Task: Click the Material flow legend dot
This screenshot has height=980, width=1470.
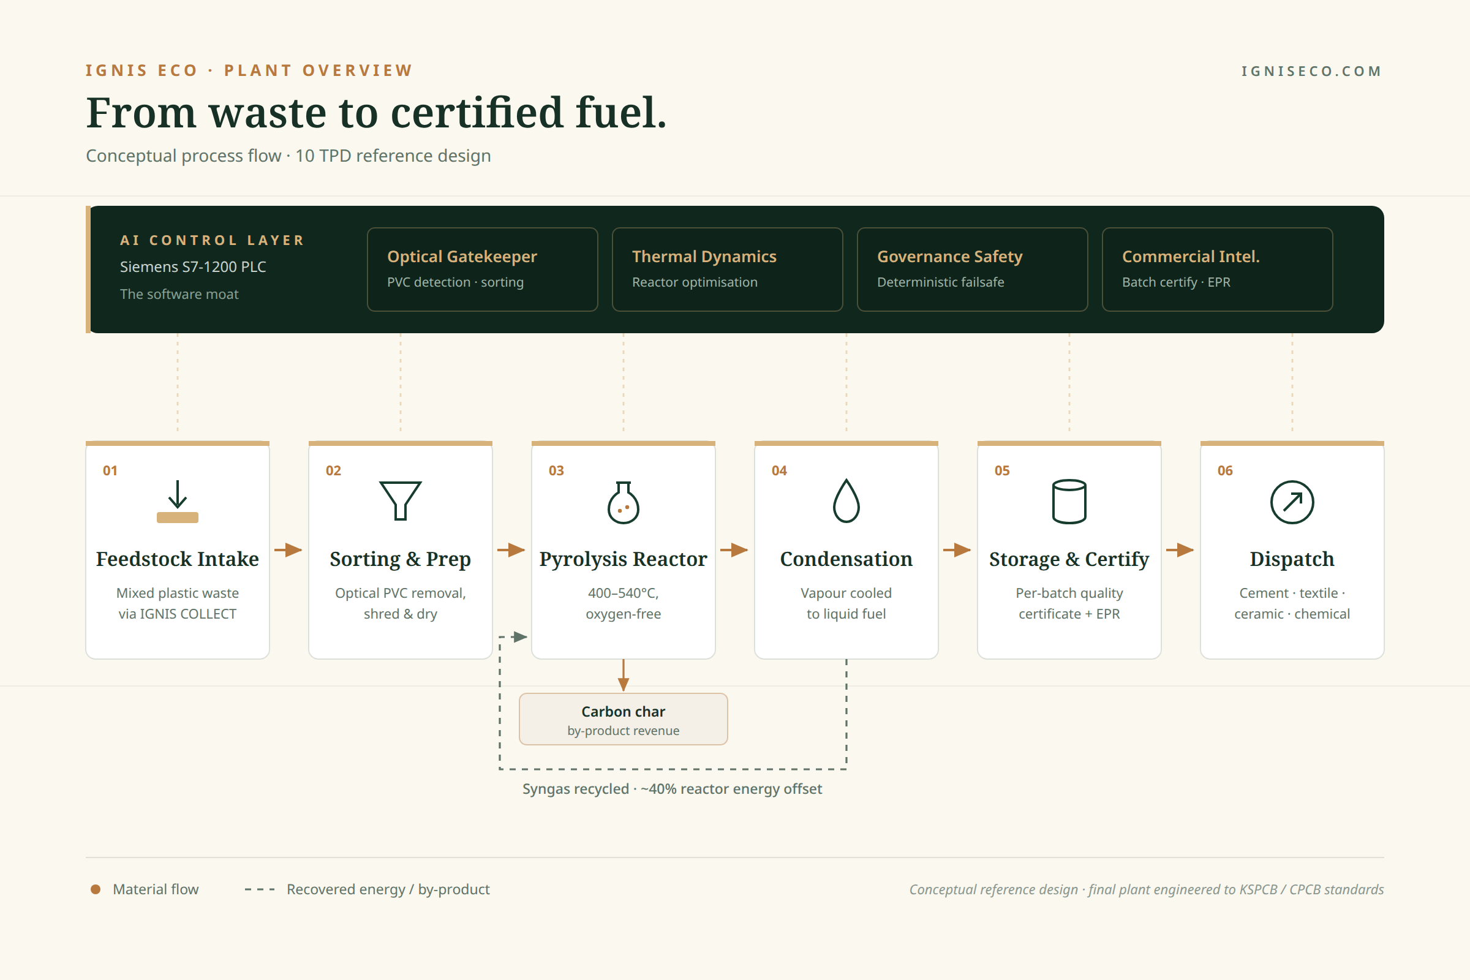Action: (x=96, y=889)
